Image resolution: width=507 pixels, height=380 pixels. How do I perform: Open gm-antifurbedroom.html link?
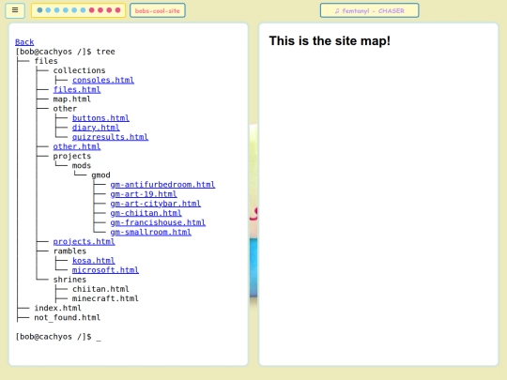tap(162, 185)
